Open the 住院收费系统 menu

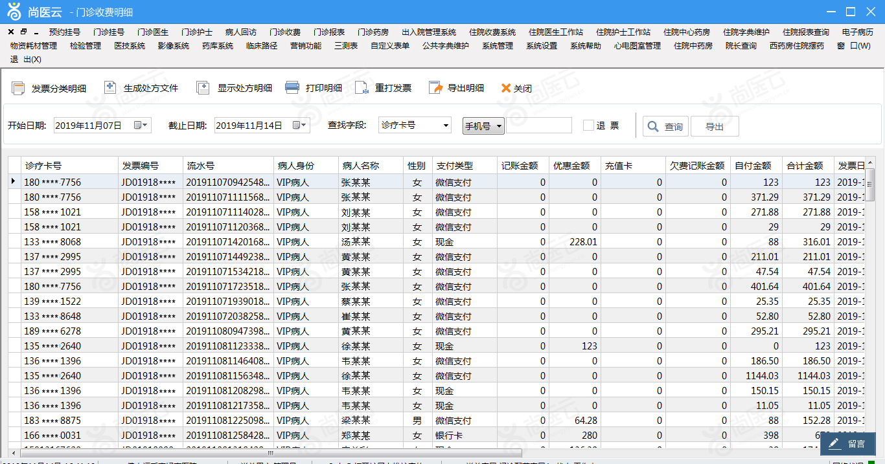coord(492,32)
